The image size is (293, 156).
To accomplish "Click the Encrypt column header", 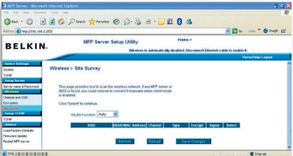I will [x=197, y=125].
